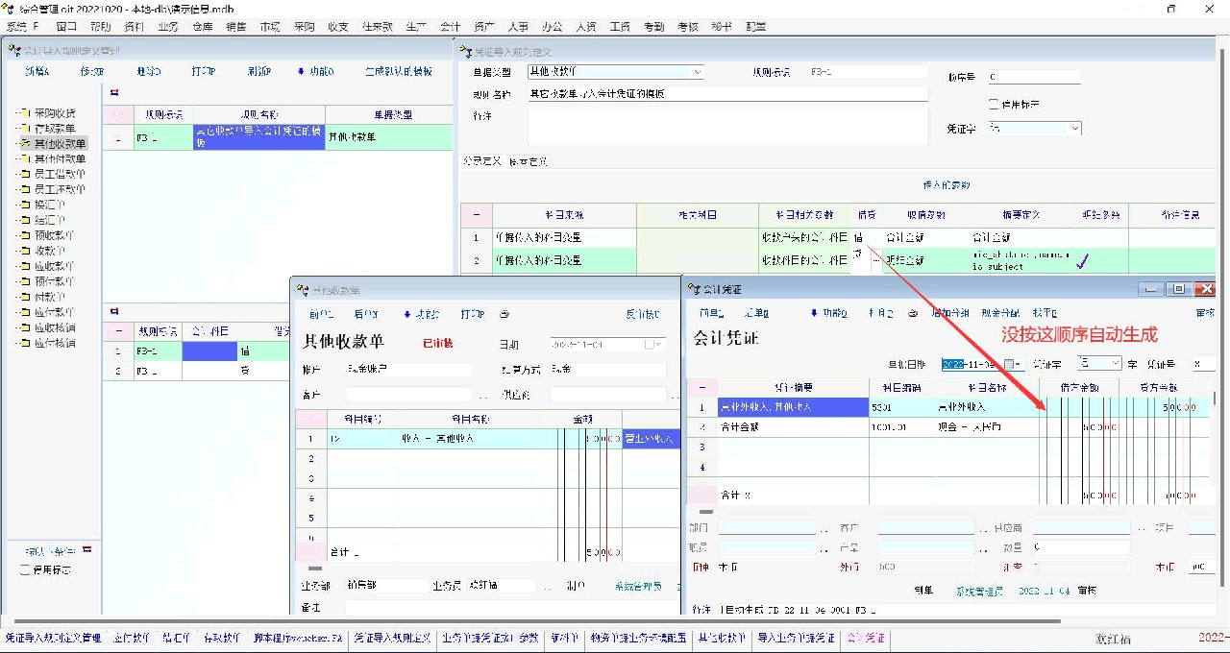Click the 规则名称 input field
Screen dimensions: 1230x653
(726, 94)
